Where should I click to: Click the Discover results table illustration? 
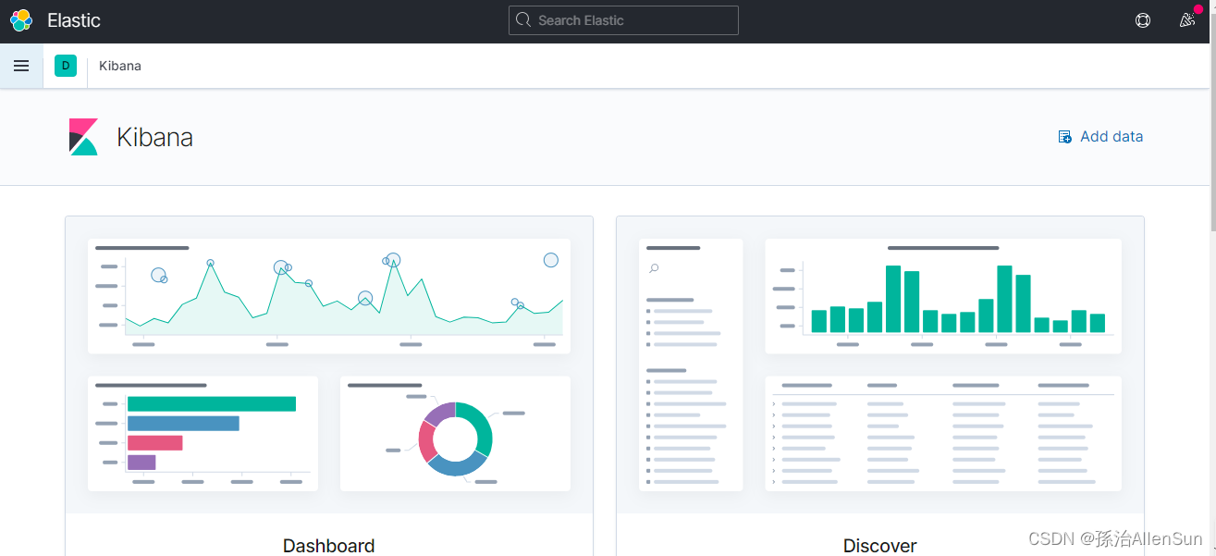point(943,433)
